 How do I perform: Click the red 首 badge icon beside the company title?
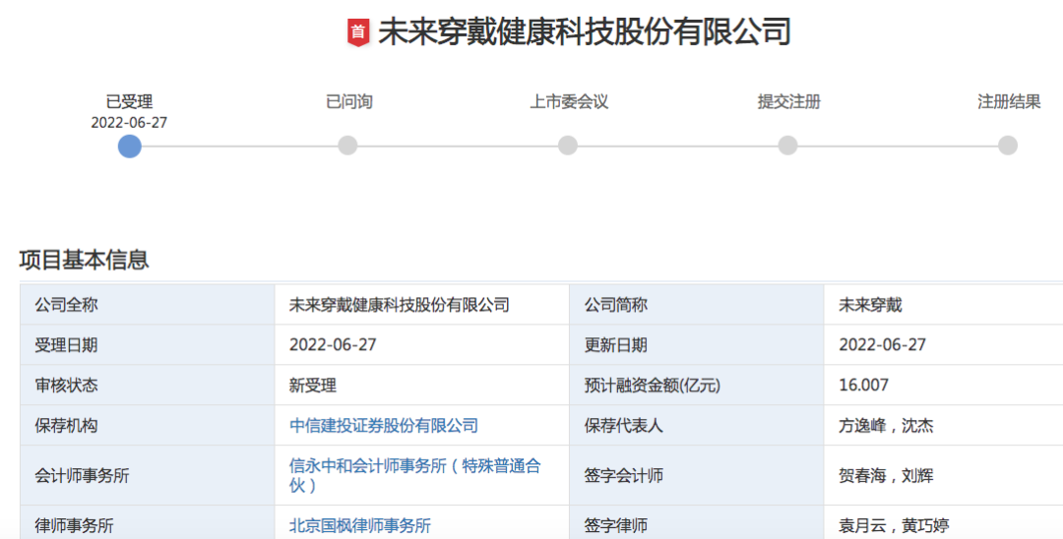click(358, 32)
